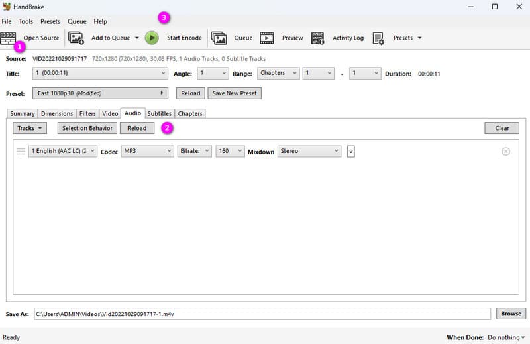The width and height of the screenshot is (530, 344).
Task: Open the Codec MP3 dropdown
Action: [147, 151]
